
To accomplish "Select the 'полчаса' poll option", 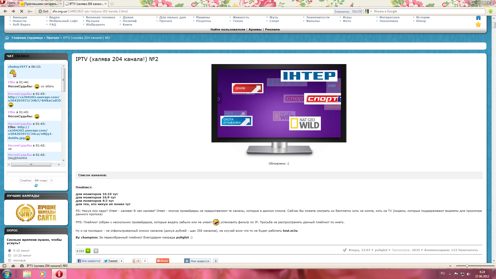I will [x=10, y=260].
